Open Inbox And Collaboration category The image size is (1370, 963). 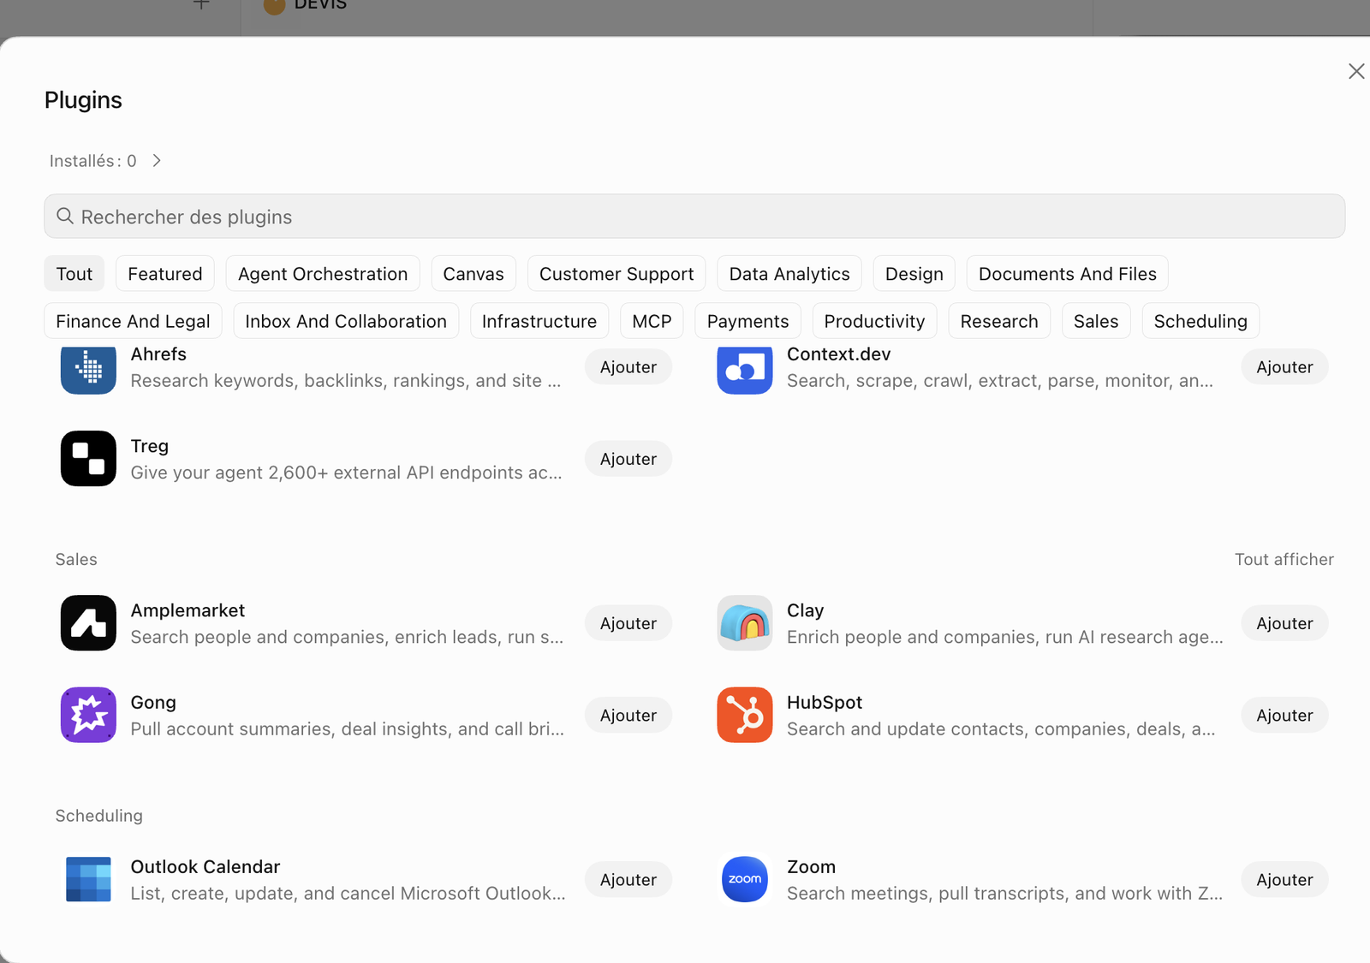[346, 321]
